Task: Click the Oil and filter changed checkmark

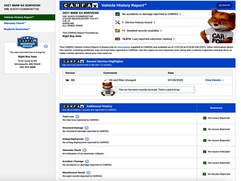Action: coord(105,80)
